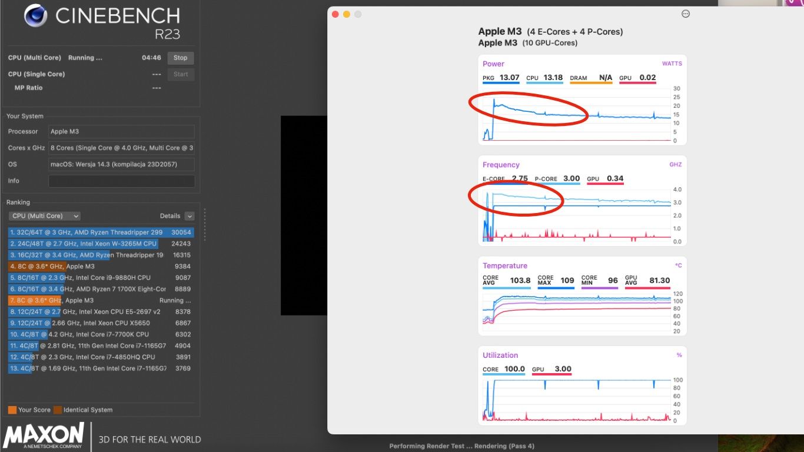Screen dimensions: 804x452
Task: Select the Intel Core i7-7700K ranking row
Action: pos(101,334)
